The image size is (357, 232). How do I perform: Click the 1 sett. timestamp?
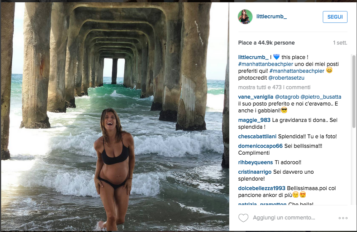tap(341, 43)
